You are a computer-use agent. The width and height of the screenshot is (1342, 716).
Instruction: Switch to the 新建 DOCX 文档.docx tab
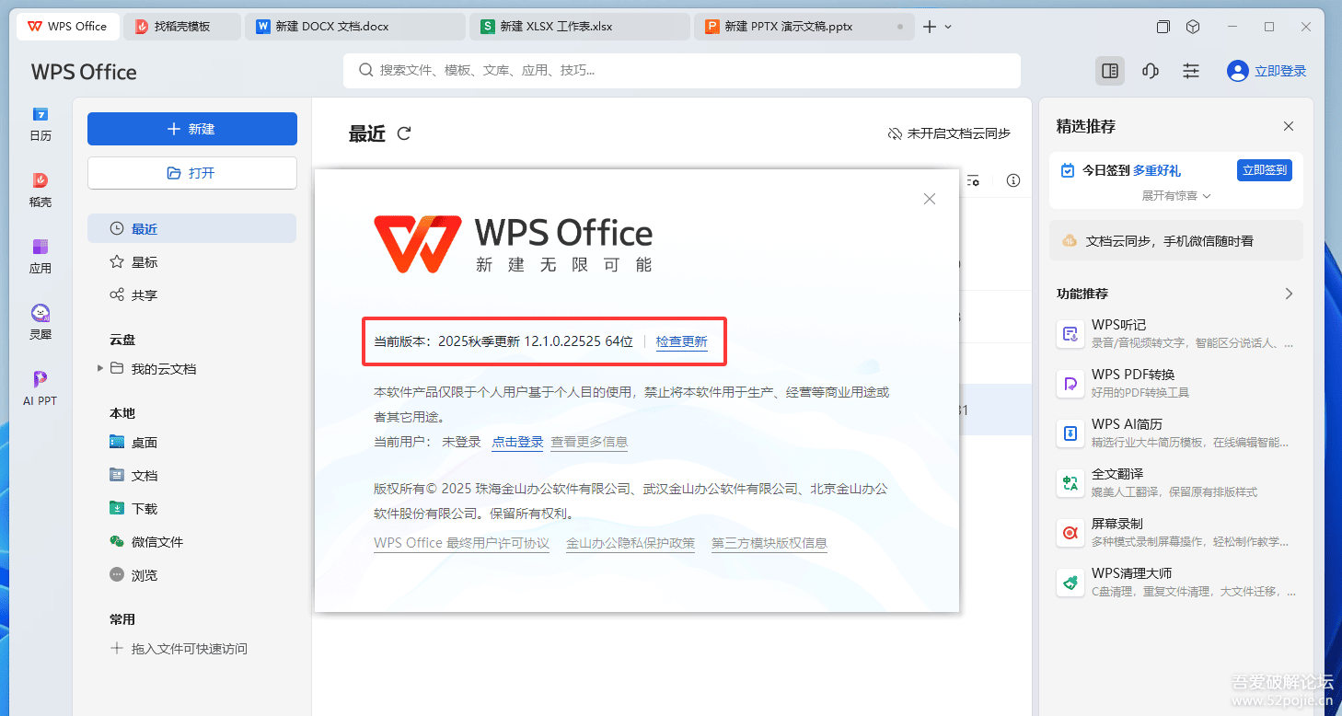[x=355, y=27]
